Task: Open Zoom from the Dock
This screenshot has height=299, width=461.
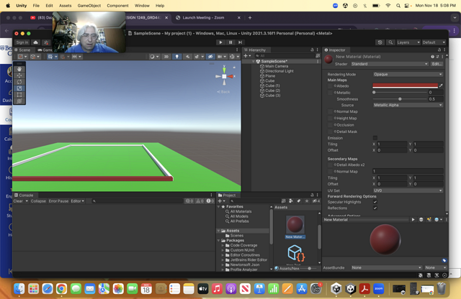Action: coord(379,289)
